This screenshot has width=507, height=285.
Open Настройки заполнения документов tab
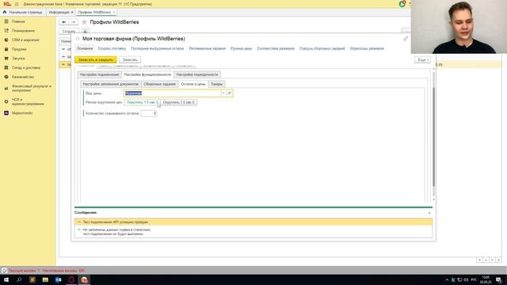111,84
